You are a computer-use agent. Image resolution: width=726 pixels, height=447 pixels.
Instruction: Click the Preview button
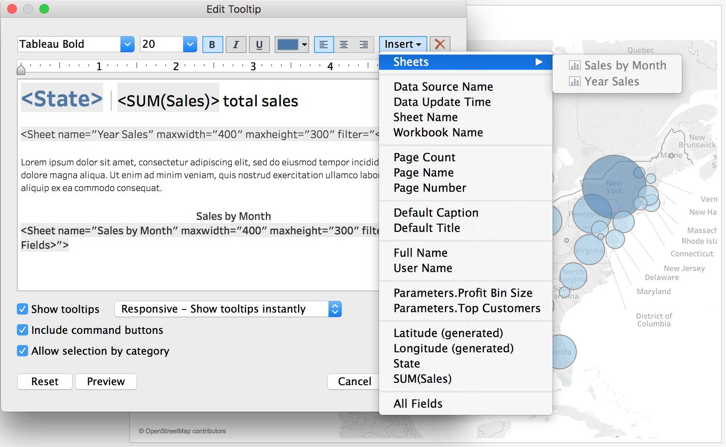106,382
